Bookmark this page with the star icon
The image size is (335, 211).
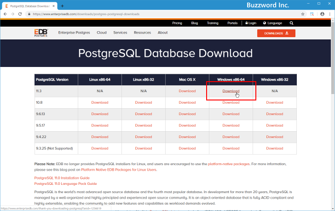pos(303,14)
